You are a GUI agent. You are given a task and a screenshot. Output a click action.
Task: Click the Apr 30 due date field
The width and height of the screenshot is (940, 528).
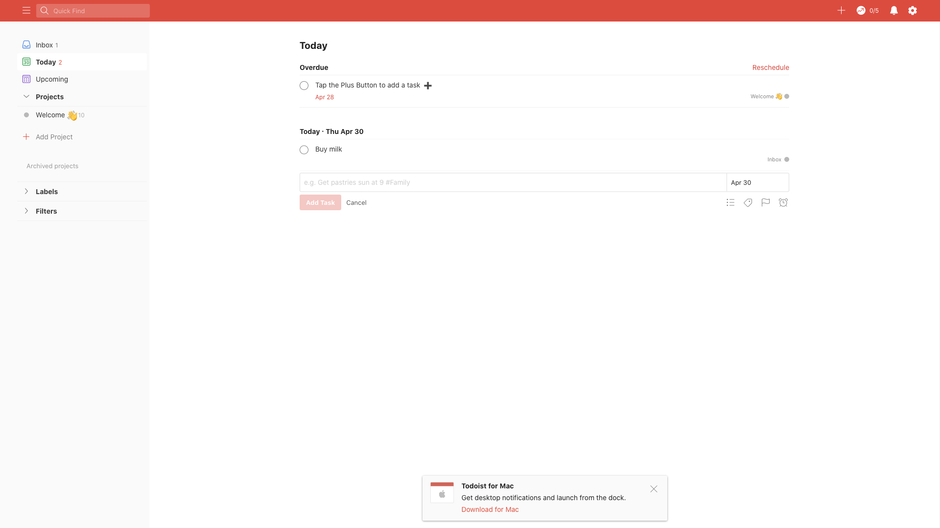757,182
